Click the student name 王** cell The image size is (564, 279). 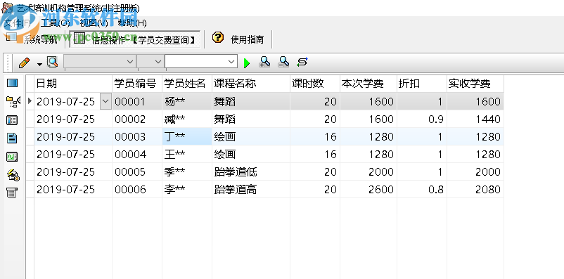click(x=187, y=154)
